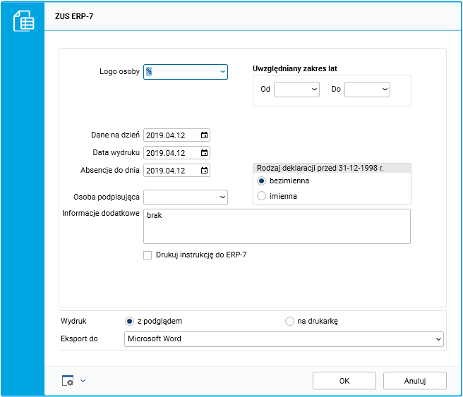Click the Eksport do label

click(79, 338)
